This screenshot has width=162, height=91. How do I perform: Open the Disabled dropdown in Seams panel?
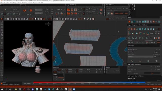click(x=16, y=9)
